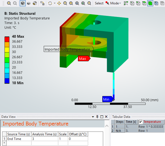Click the Zoom to Selection icon

coord(83,3)
